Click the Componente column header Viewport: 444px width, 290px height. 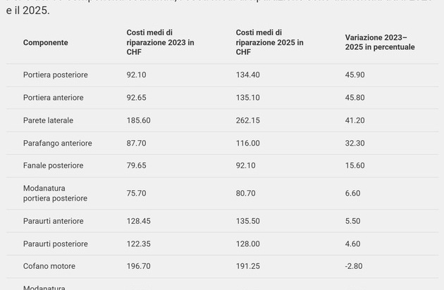[x=46, y=42]
